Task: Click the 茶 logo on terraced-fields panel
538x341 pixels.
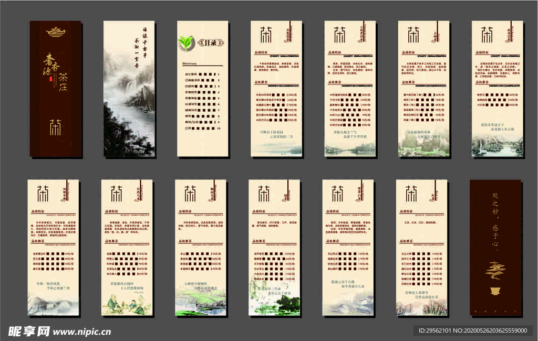Action: coord(190,194)
